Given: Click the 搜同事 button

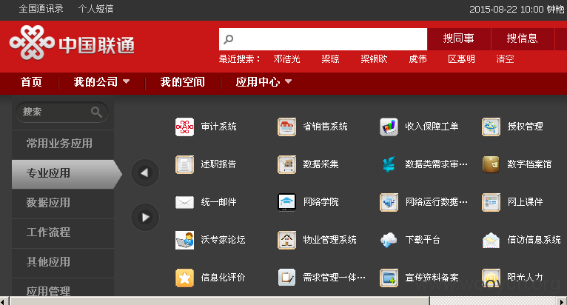Looking at the screenshot, I should click(459, 38).
